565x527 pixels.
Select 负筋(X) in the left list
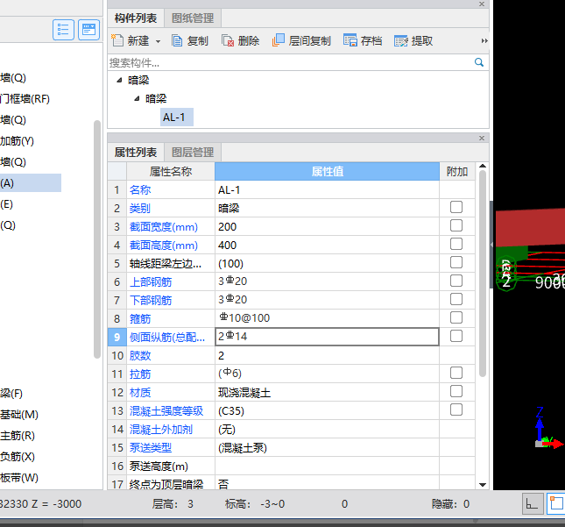pos(18,457)
